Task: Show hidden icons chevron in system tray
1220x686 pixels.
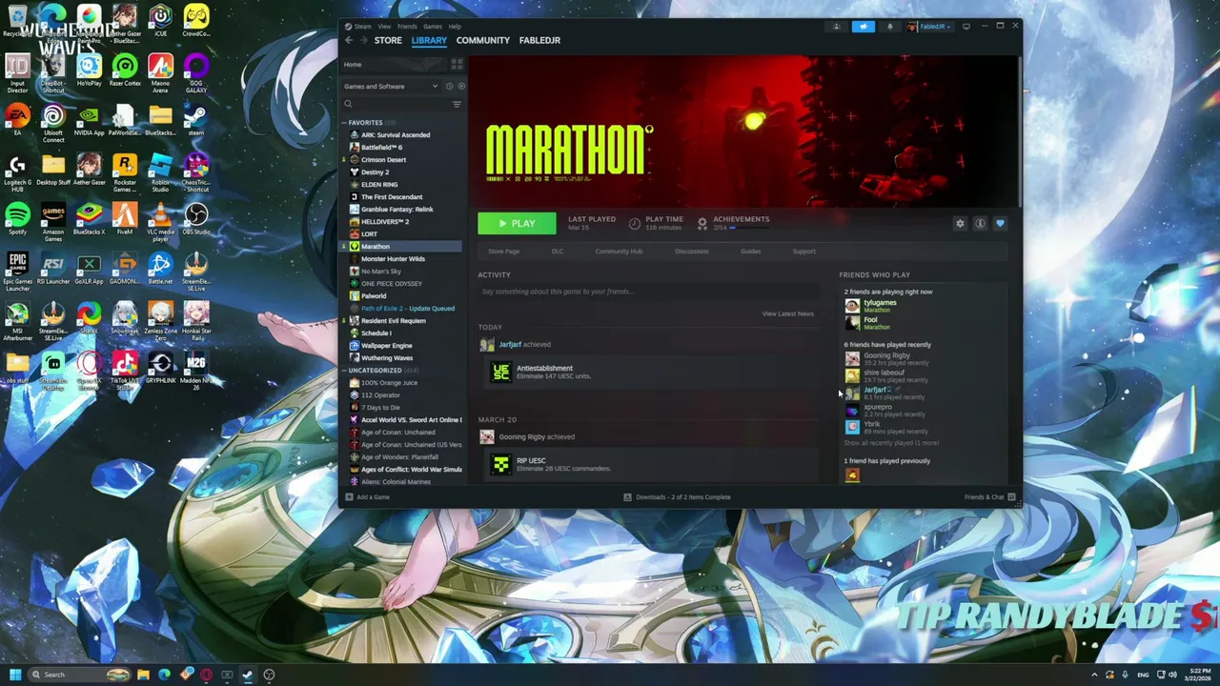Action: [1094, 675]
